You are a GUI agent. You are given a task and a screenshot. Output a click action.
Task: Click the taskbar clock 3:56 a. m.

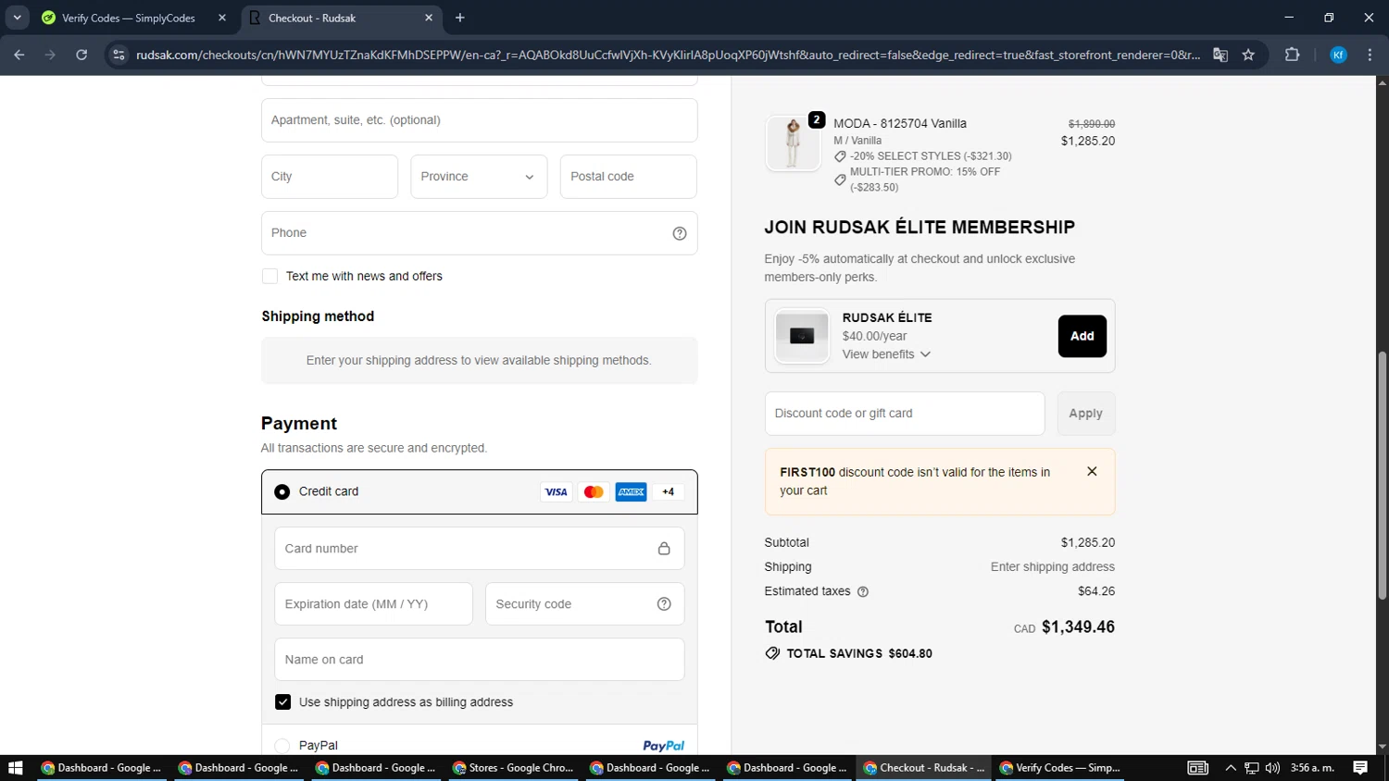(x=1312, y=768)
